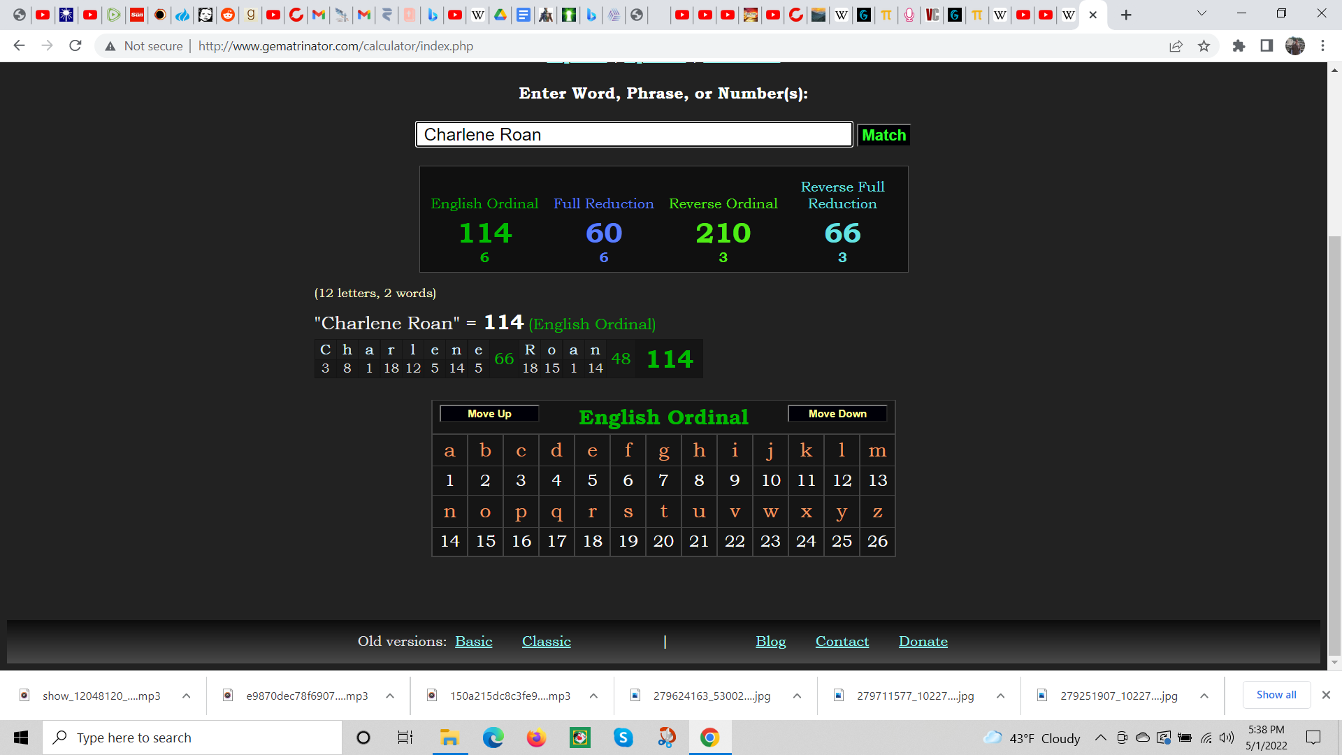Open a new browser tab
Screen dimensions: 1342x755
(x=1126, y=15)
